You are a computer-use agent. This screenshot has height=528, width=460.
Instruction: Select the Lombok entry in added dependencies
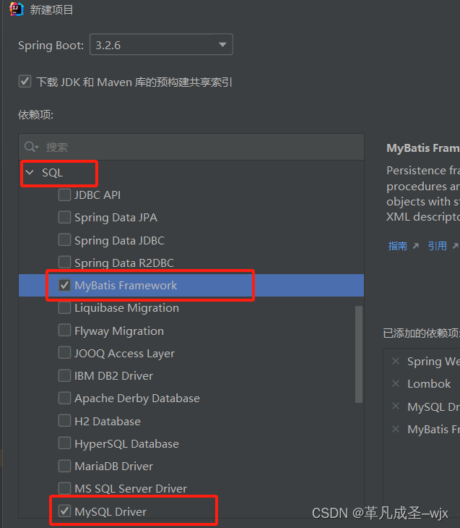coord(429,383)
